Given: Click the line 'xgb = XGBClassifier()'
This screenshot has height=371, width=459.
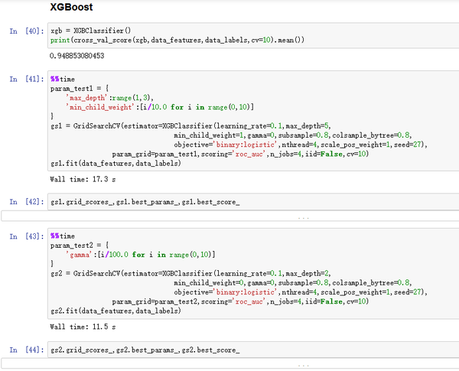Looking at the screenshot, I should click(x=91, y=31).
